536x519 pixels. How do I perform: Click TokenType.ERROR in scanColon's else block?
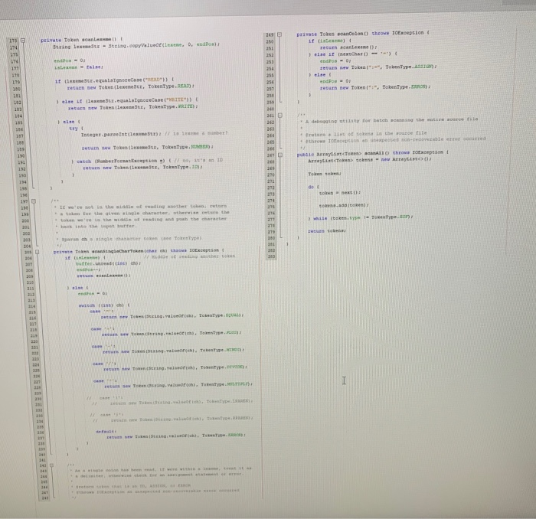click(x=405, y=87)
